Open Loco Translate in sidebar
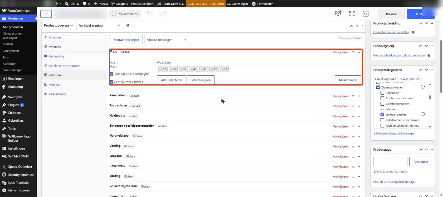This screenshot has height=197, width=443. pyautogui.click(x=19, y=183)
